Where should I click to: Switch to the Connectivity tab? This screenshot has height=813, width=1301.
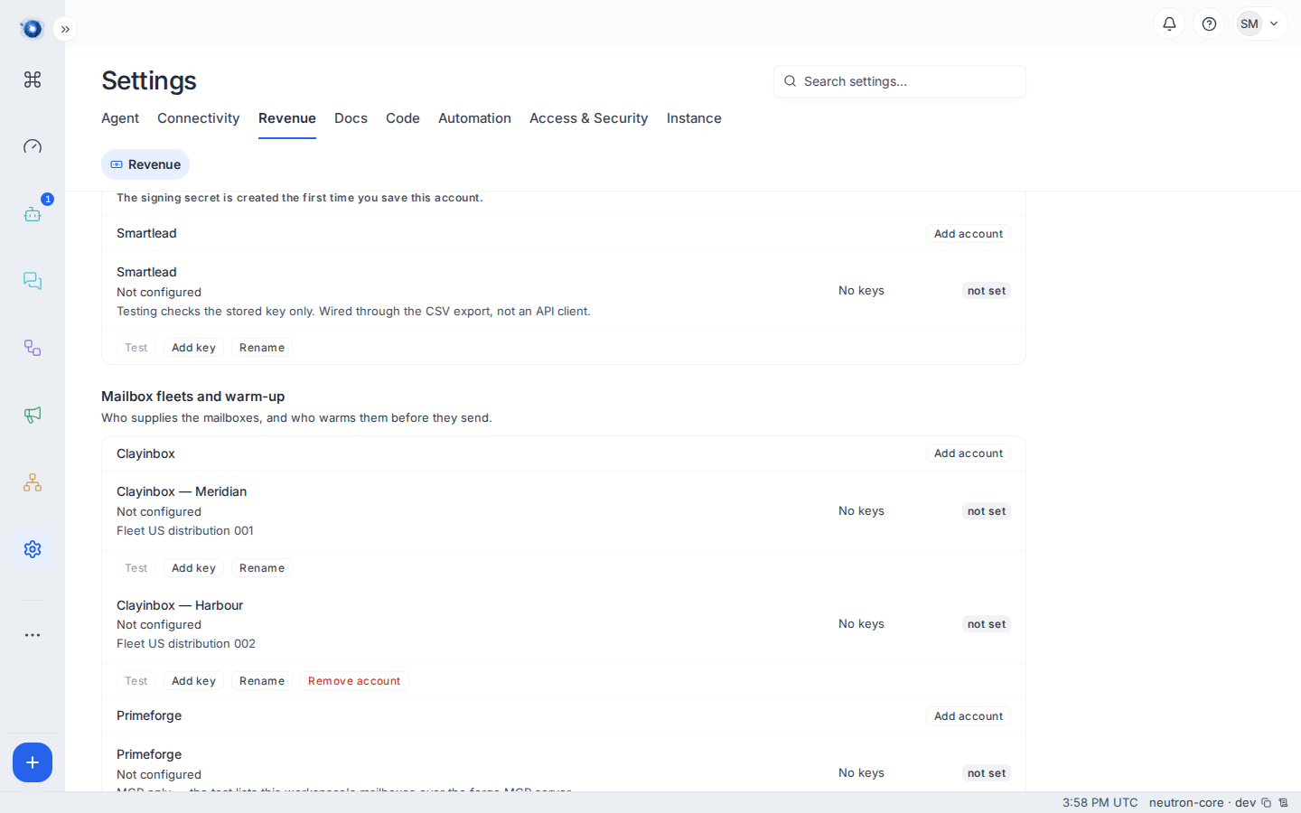[199, 118]
